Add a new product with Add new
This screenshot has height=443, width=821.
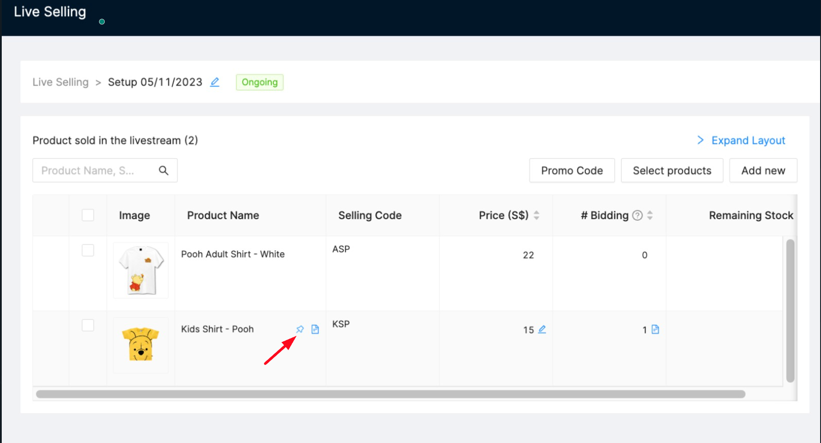point(763,170)
